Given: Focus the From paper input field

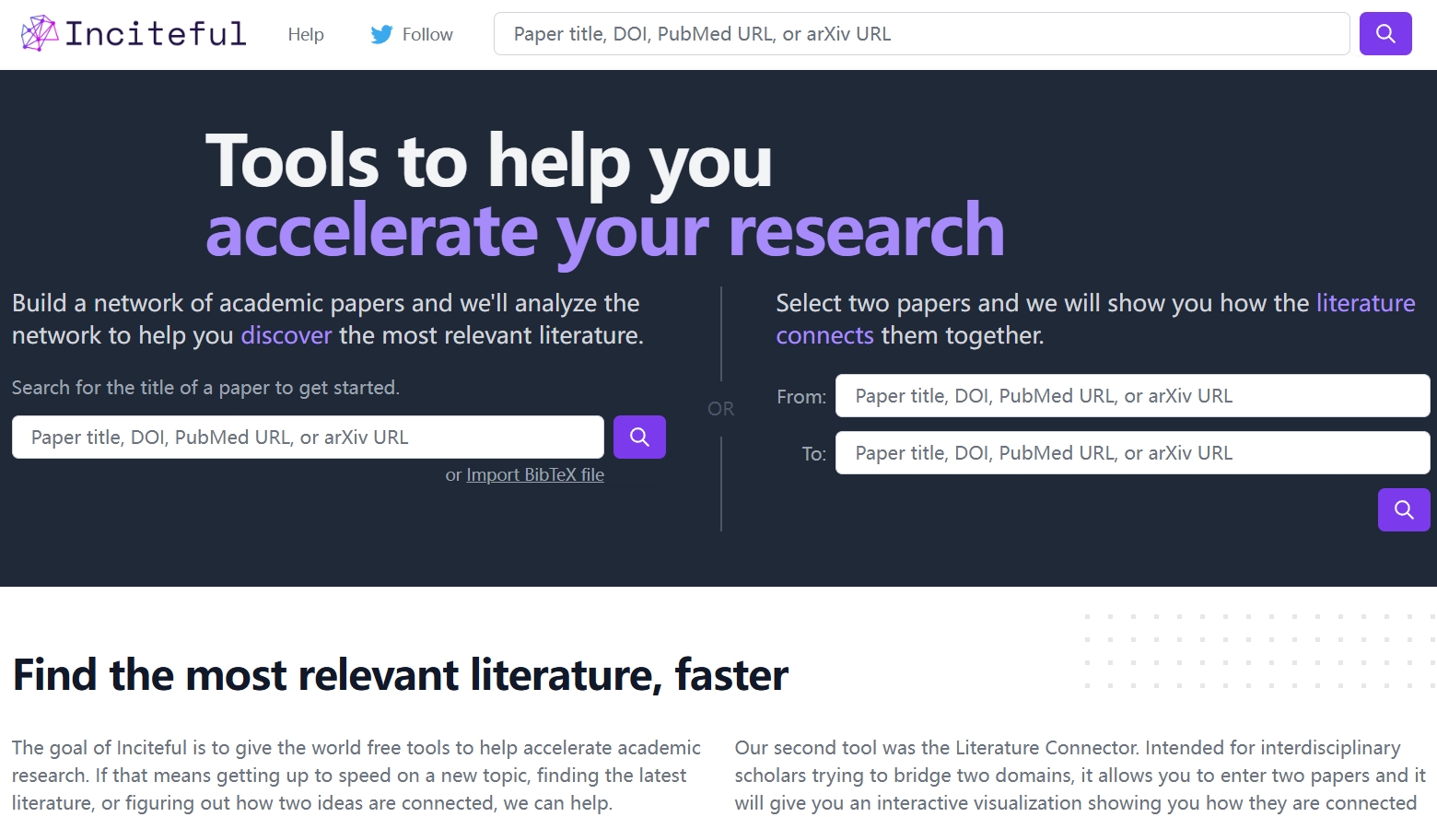Looking at the screenshot, I should pos(1132,396).
